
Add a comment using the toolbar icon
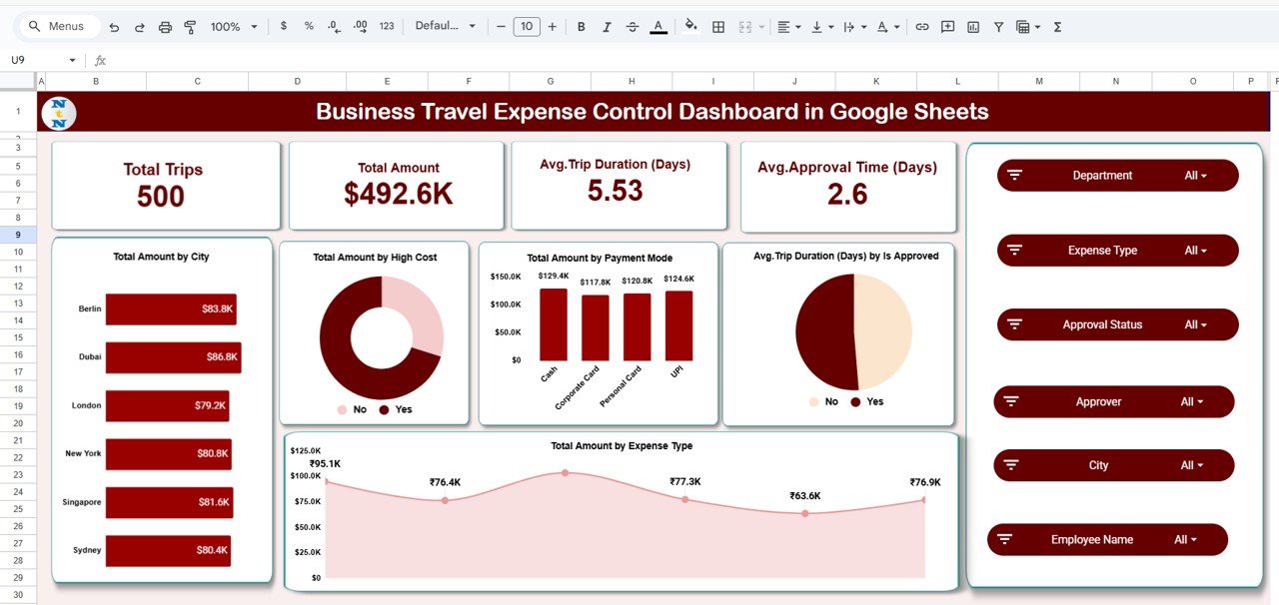[947, 27]
